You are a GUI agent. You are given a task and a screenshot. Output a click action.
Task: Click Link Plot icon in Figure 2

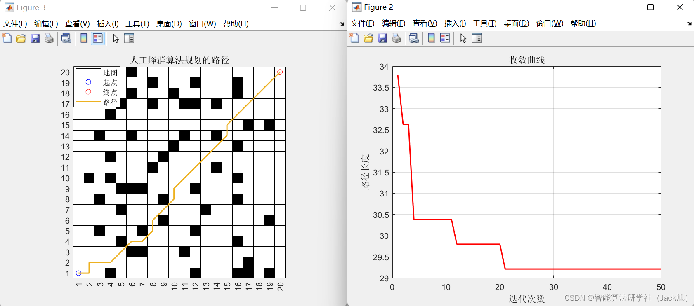point(414,38)
